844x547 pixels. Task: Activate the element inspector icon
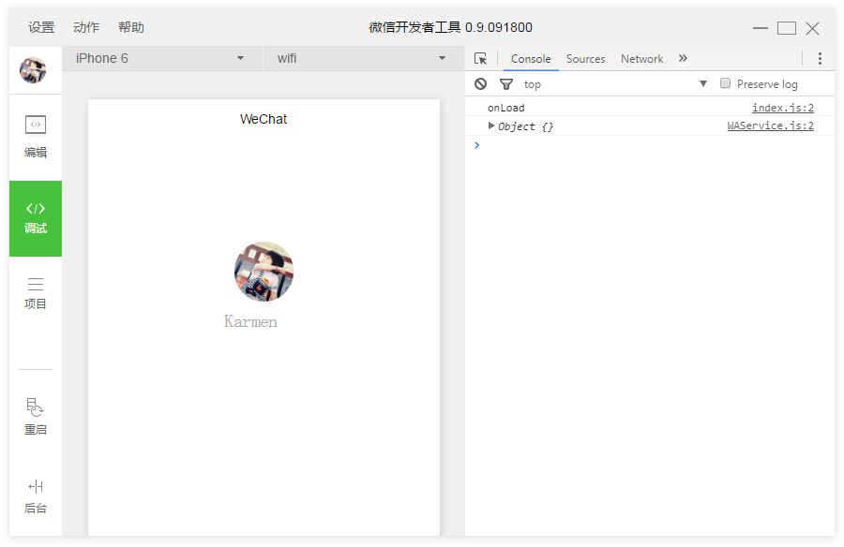[481, 58]
